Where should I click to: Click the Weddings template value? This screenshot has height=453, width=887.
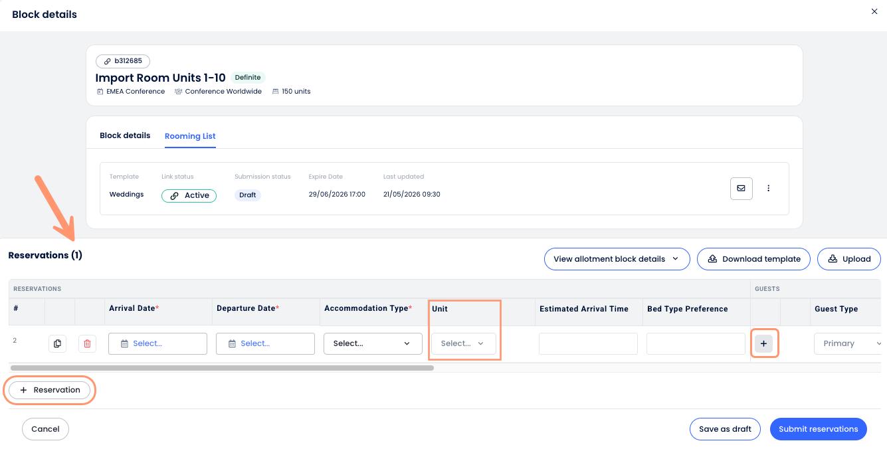click(126, 195)
